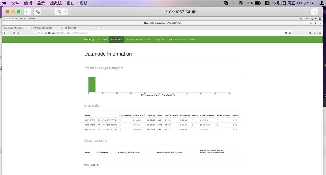326x175 pixels.
Task: Click the Hadoop brand link
Action: [89, 39]
